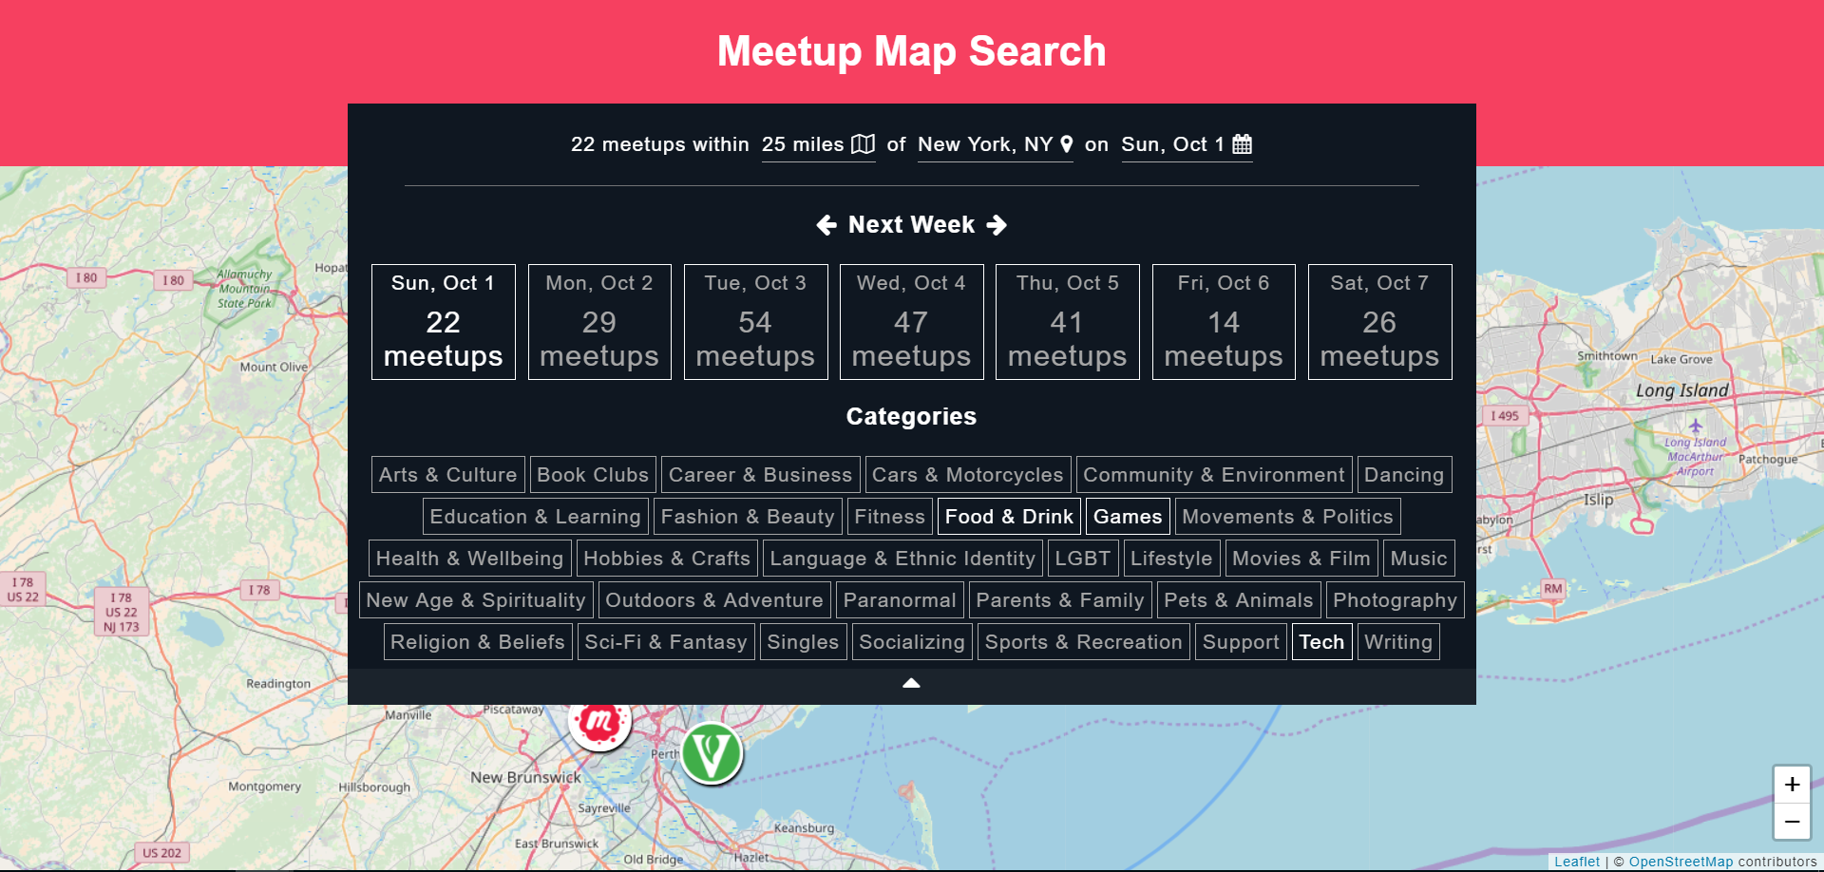The height and width of the screenshot is (872, 1824).
Task: Toggle the Movies & Film category
Action: click(x=1301, y=559)
